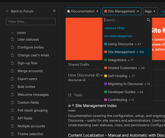The height and width of the screenshot is (138, 165).
Task: Click the document icon beside Poll result grouping
Action: (x=12, y=110)
